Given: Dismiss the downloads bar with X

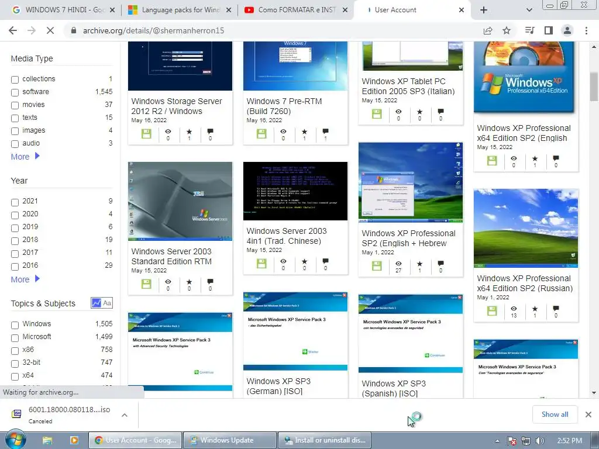Looking at the screenshot, I should tap(588, 415).
